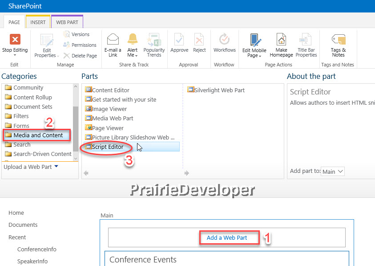Click the SharePoint title link
375x266 pixels.
click(25, 6)
